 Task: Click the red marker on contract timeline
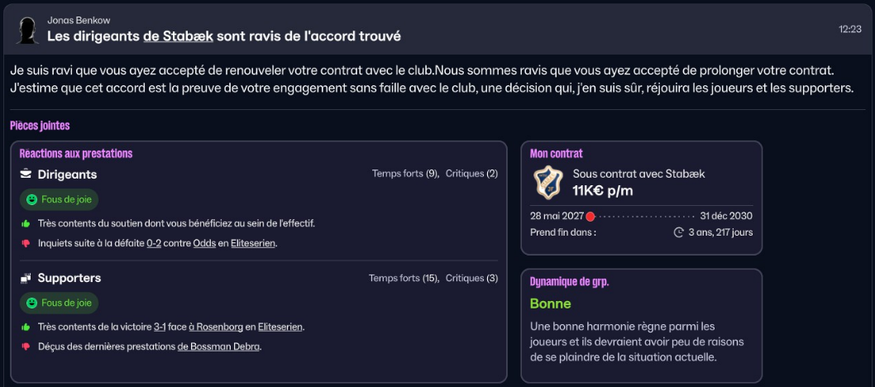tap(590, 217)
